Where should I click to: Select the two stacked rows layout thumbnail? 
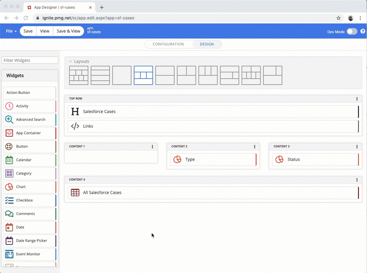coord(165,75)
